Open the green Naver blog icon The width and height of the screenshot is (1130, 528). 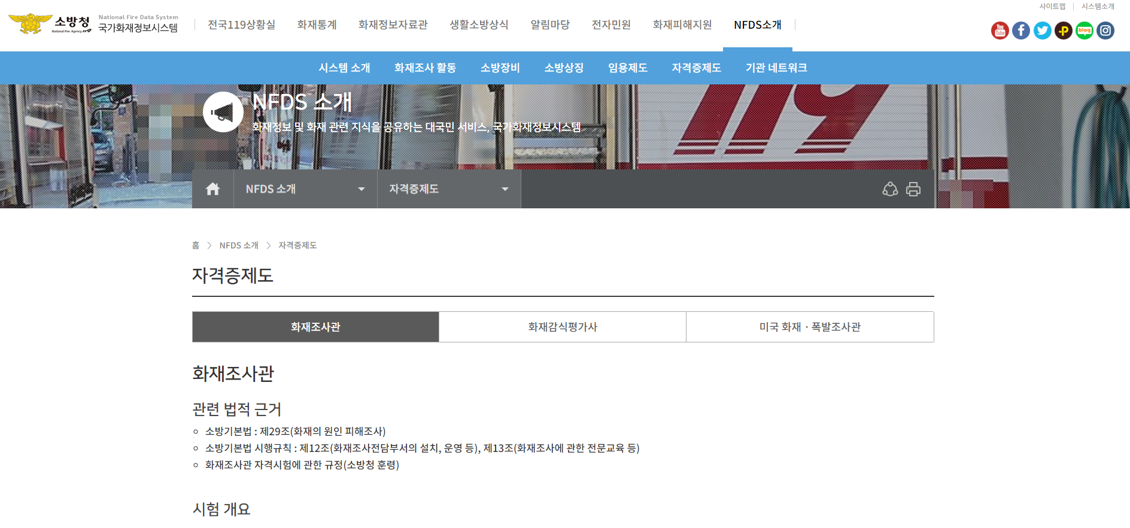coord(1084,31)
